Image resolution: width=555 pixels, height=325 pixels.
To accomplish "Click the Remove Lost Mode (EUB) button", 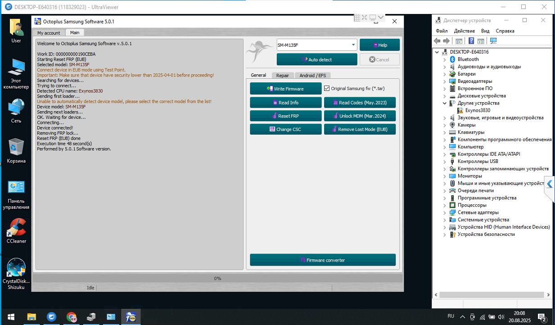I will click(360, 130).
